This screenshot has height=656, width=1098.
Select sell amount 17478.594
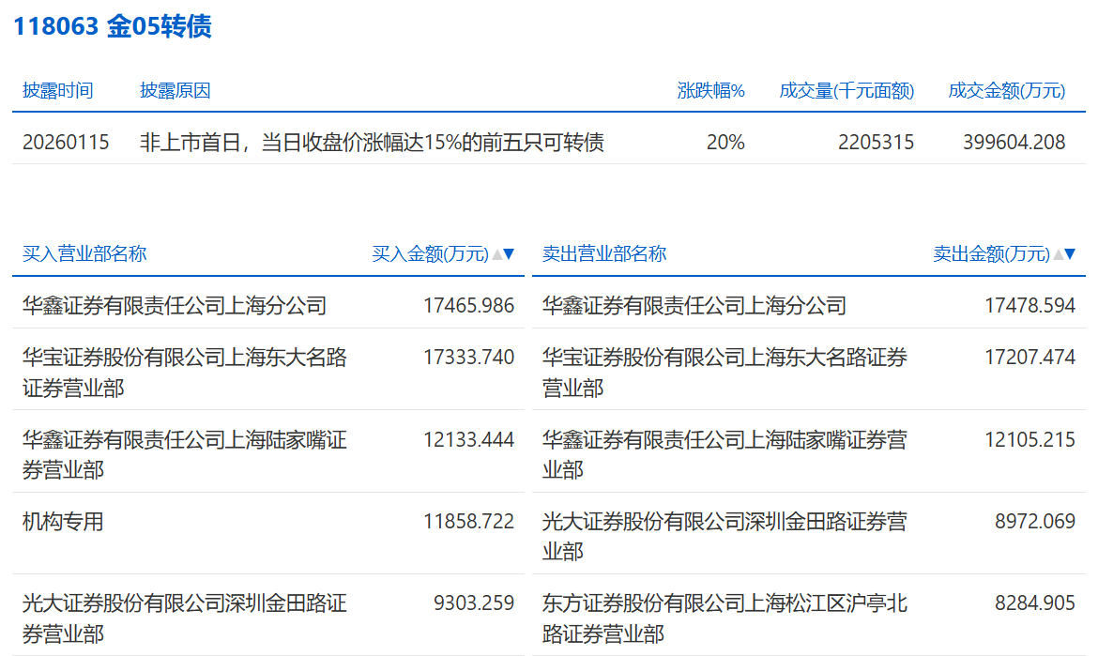1029,306
